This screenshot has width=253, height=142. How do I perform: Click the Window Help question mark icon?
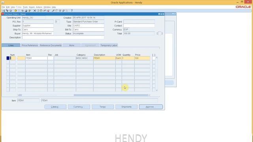click(x=72, y=11)
